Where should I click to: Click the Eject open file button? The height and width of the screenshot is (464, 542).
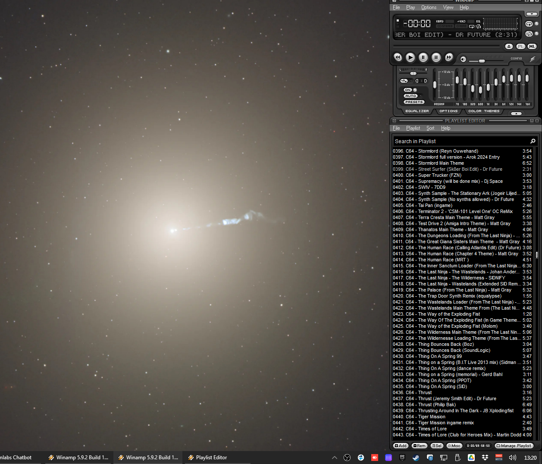509,47
